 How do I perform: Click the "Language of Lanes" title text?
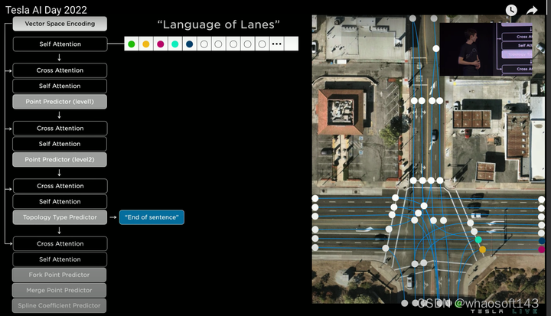click(219, 24)
